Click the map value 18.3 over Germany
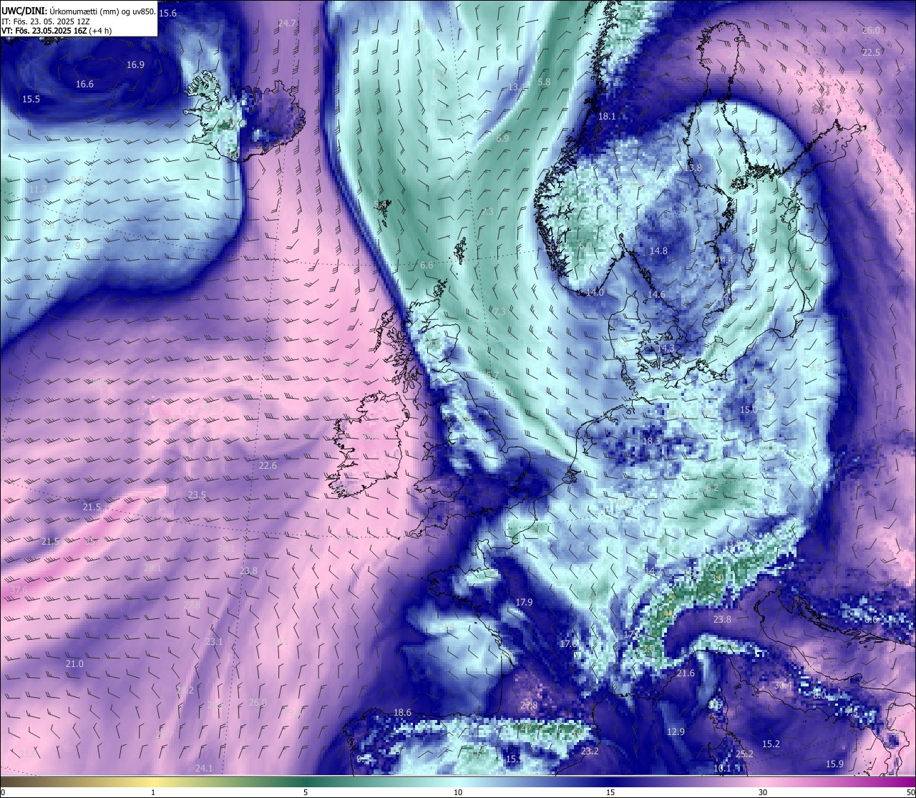Image resolution: width=916 pixels, height=798 pixels. pos(651,442)
